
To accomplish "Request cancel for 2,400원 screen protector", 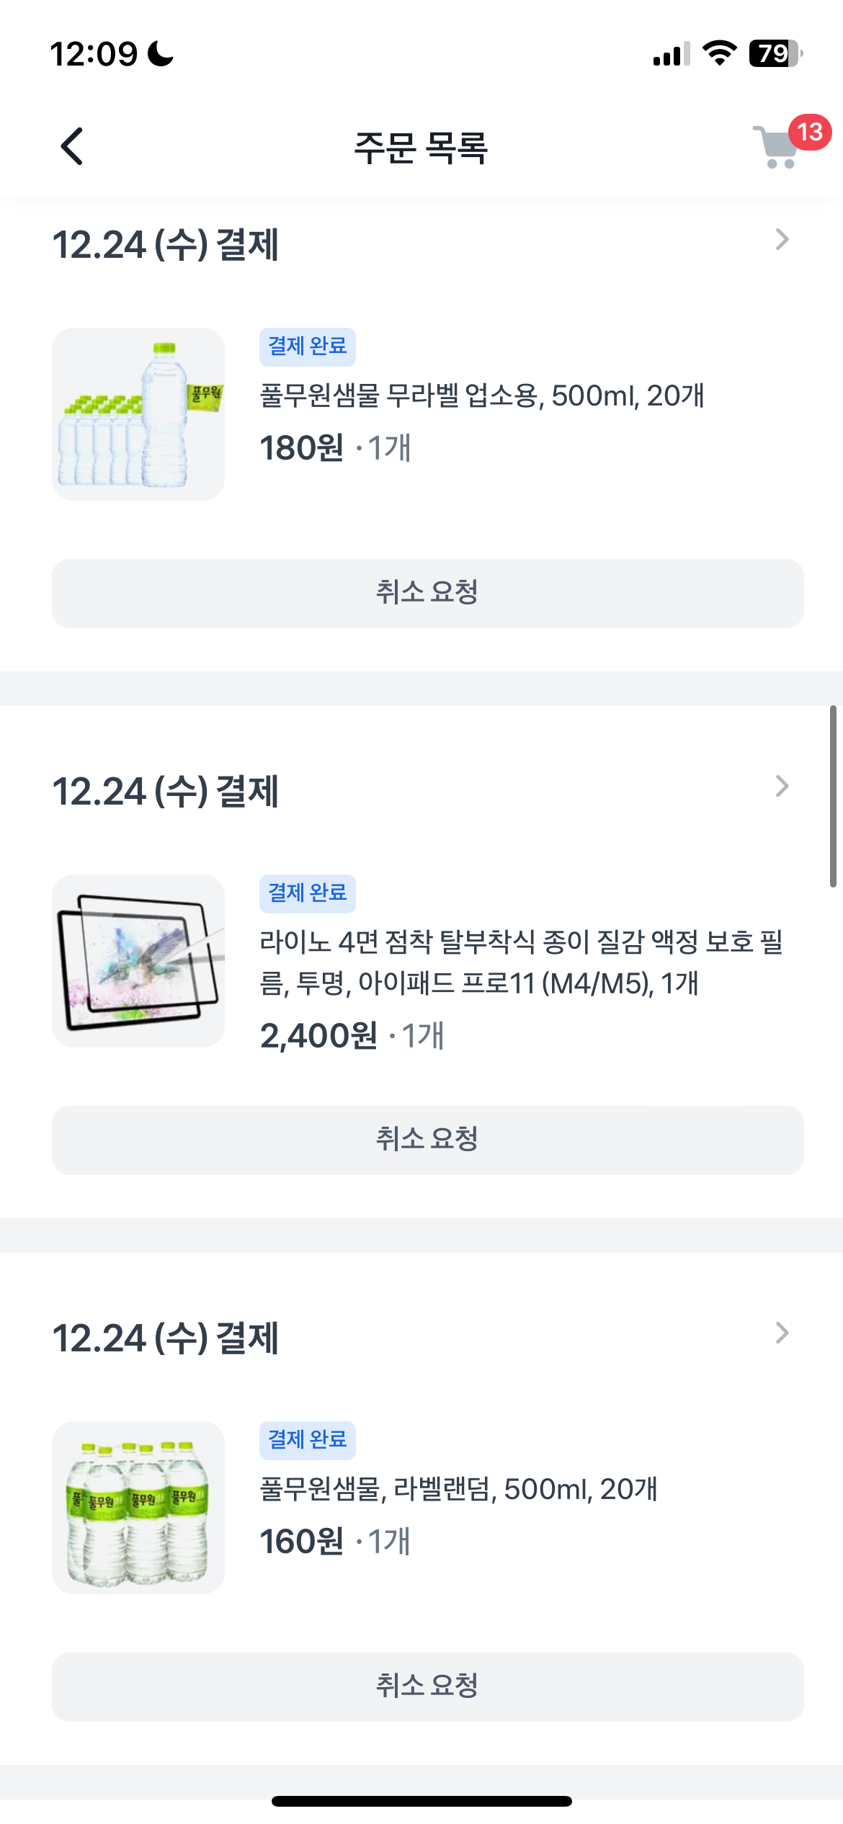I will (427, 1140).
